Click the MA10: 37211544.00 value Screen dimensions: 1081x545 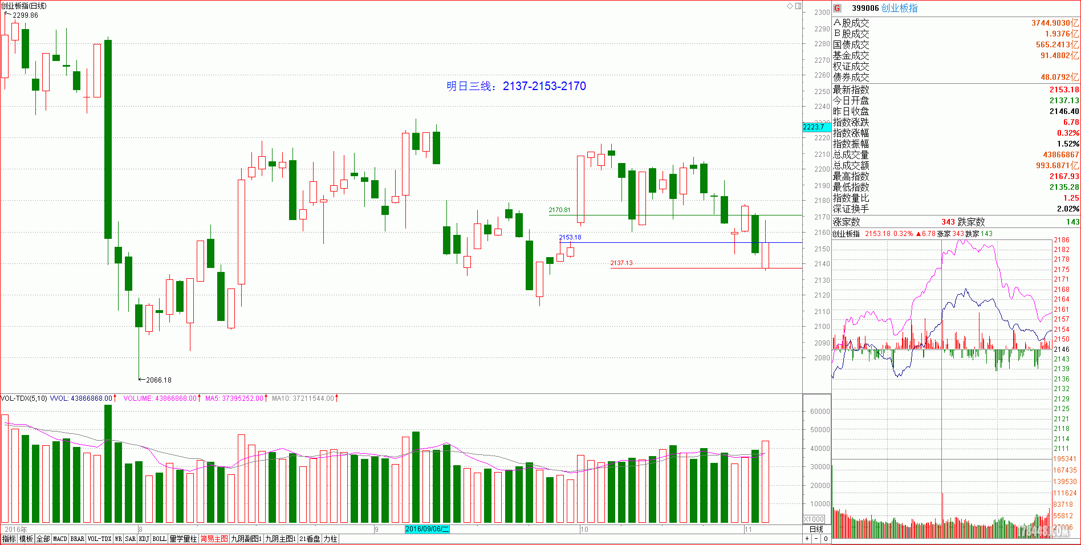point(303,398)
